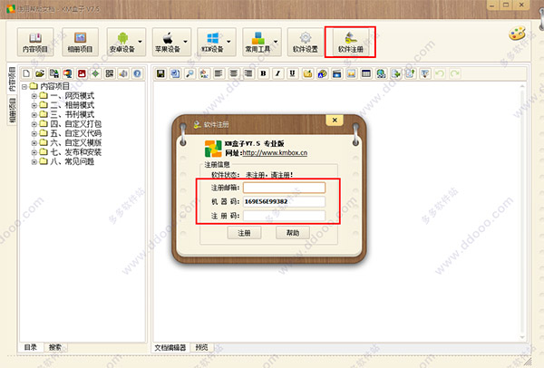Align text left in editor
Viewport: 544px width, 368px height.
point(219,73)
